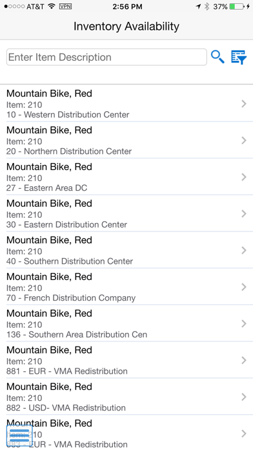Tap the 2:56 PM clock in status bar

point(127,6)
